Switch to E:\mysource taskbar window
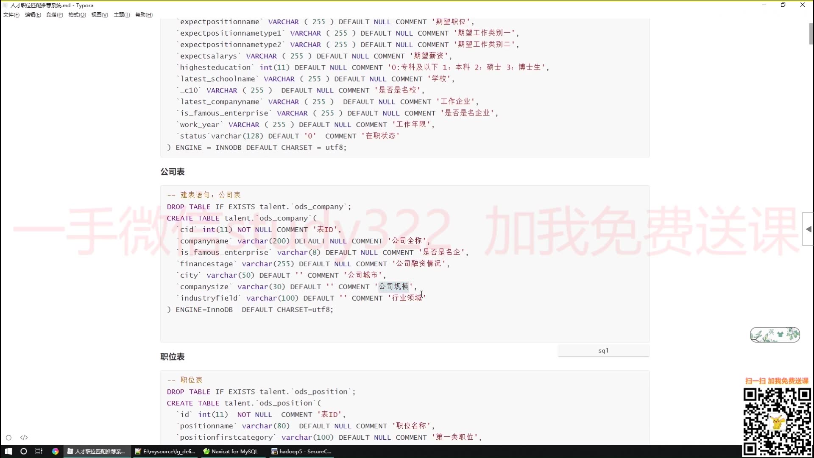This screenshot has width=814, height=458. [165, 451]
